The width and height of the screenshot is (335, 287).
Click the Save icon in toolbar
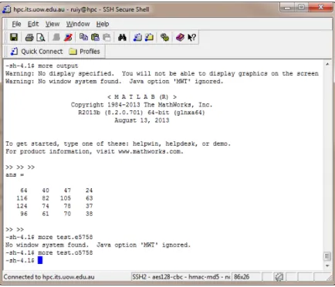[14, 37]
